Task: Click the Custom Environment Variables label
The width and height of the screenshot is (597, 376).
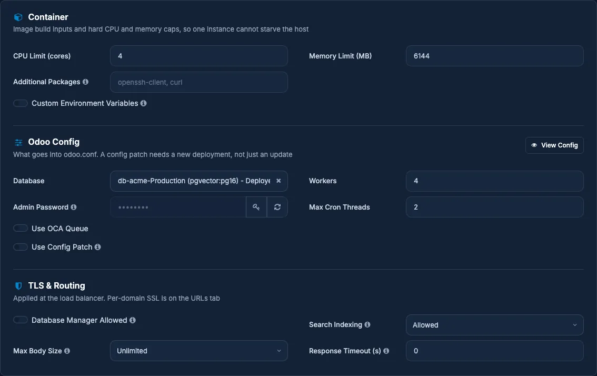Action: click(85, 103)
